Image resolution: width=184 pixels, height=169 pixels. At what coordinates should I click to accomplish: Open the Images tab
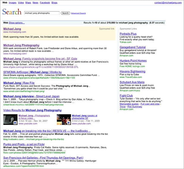click(x=12, y=3)
